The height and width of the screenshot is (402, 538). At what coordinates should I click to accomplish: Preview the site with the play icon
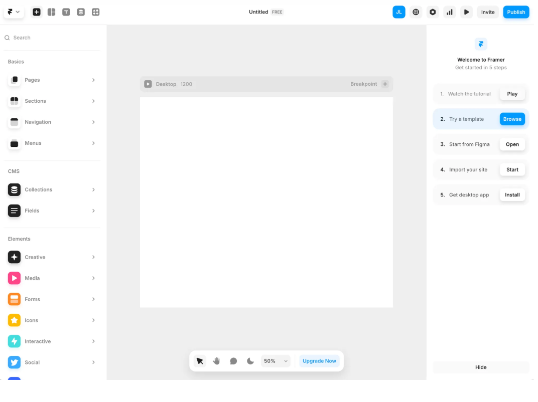466,12
